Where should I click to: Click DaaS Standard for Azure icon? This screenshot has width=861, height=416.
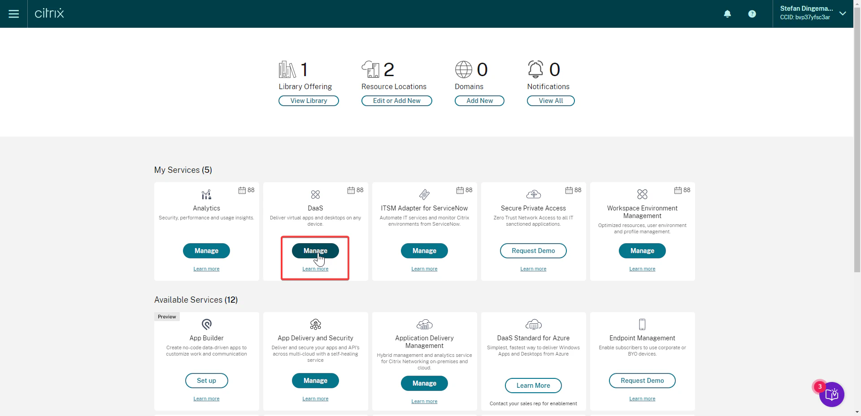point(533,324)
